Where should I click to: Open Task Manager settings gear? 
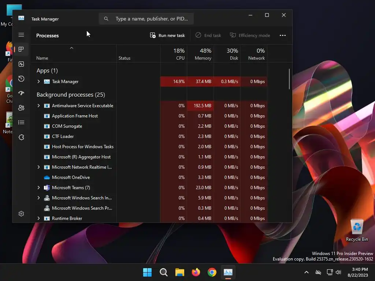coord(21,214)
